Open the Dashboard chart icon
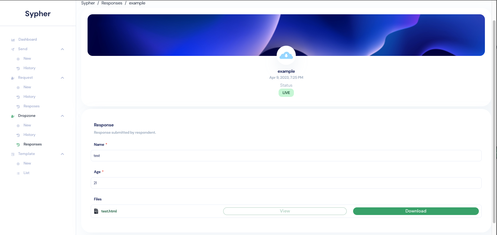The image size is (497, 235). [x=13, y=40]
